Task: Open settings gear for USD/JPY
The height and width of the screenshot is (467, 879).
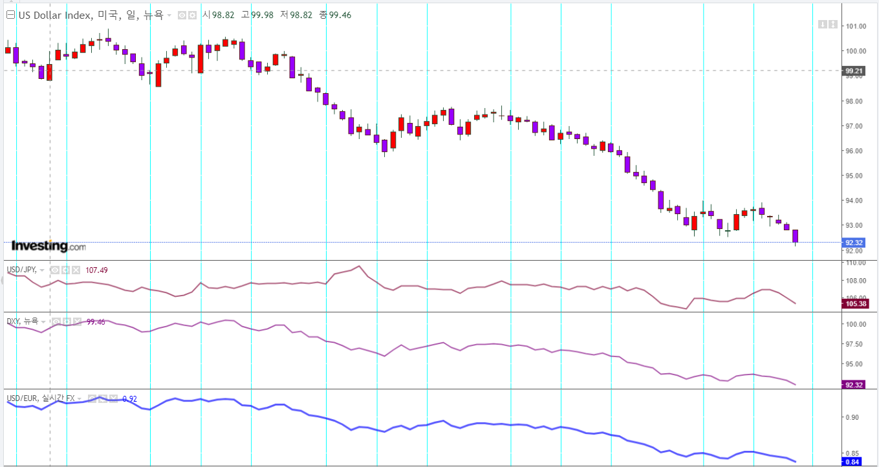Action: pos(65,270)
